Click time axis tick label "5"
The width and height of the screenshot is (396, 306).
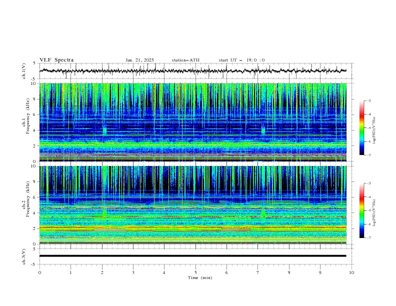click(x=195, y=272)
